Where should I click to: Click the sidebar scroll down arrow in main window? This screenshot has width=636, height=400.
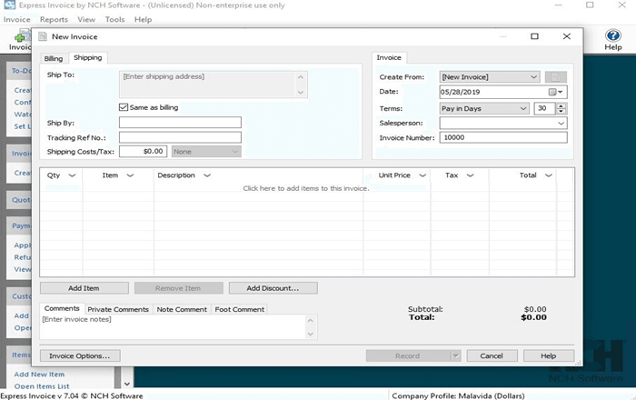(127, 384)
